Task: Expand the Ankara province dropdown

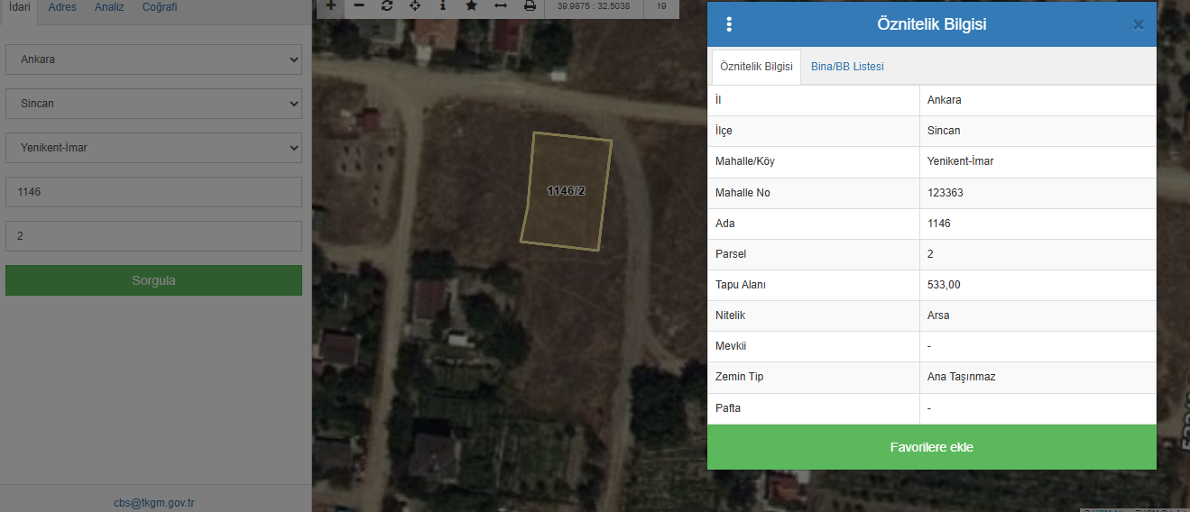Action: coord(153,59)
